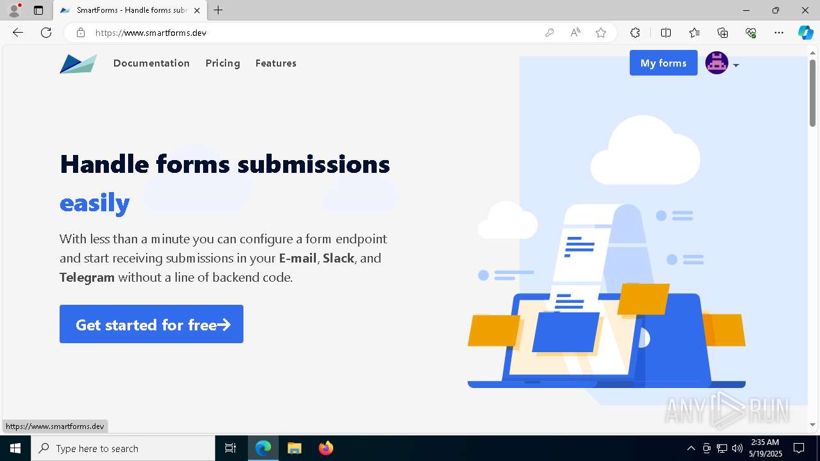Screen dimensions: 820x461
Task: Expand the account dropdown arrow
Action: 736,65
